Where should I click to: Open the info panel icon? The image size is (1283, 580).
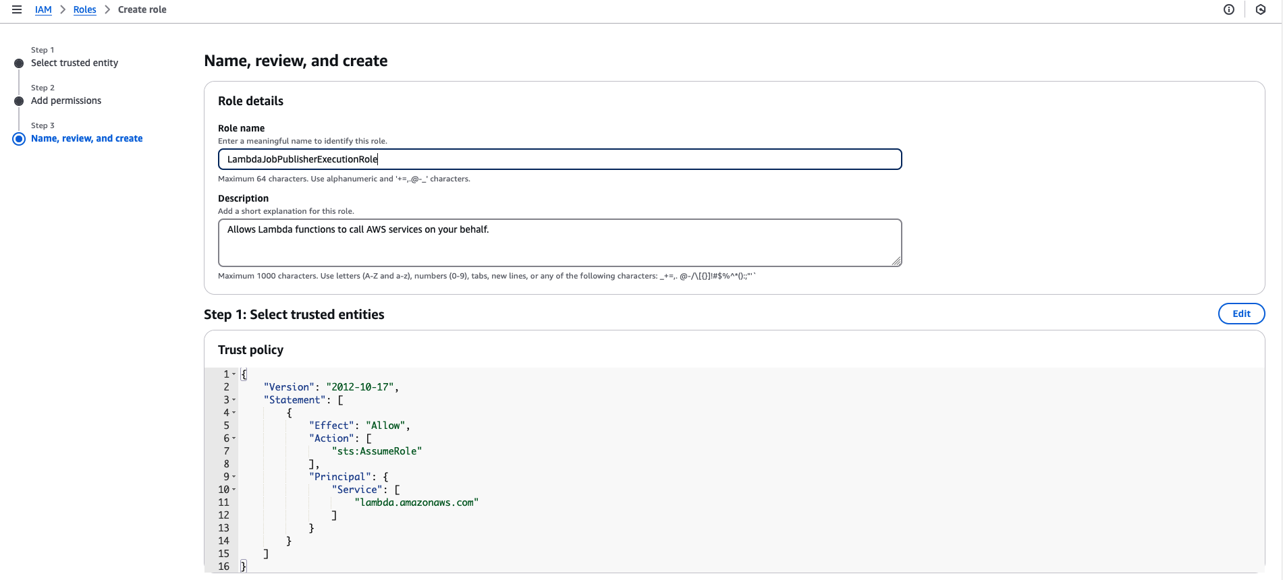[1229, 9]
